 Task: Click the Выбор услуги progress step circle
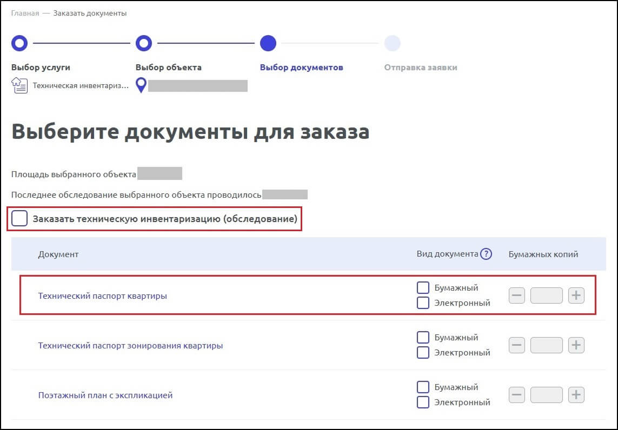(x=19, y=43)
